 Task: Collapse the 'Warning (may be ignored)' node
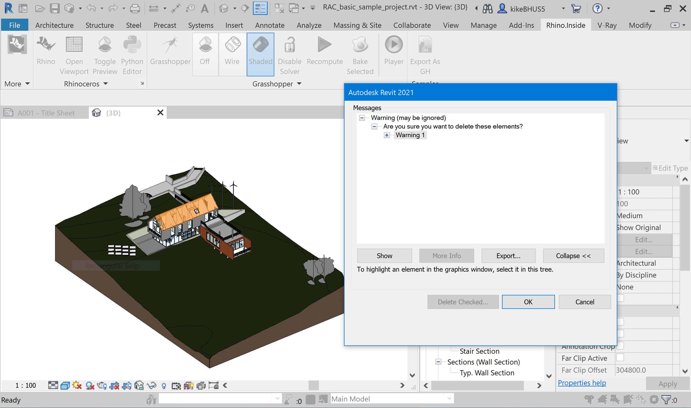coord(362,118)
